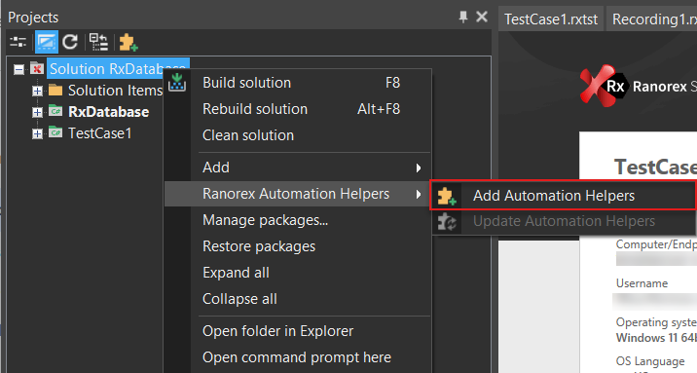Switch to TestCase1.rxtst tab
The height and width of the screenshot is (373, 697).
point(551,19)
